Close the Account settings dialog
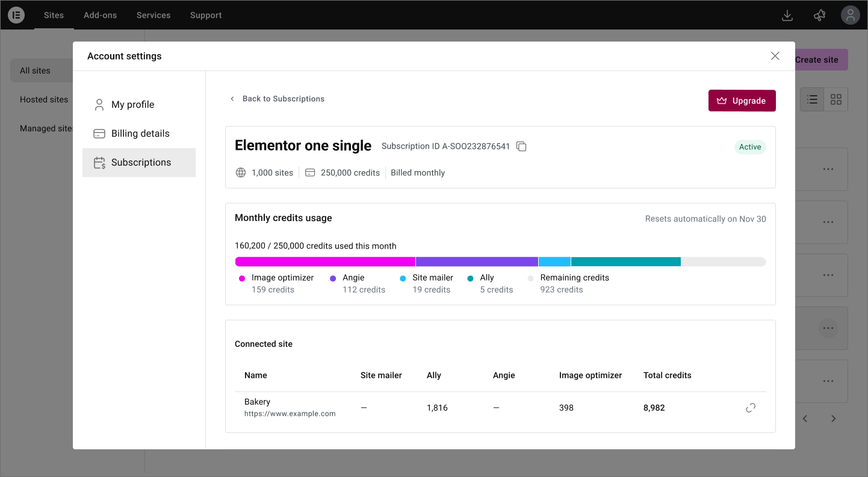Screen dimensions: 868x477 tap(775, 56)
